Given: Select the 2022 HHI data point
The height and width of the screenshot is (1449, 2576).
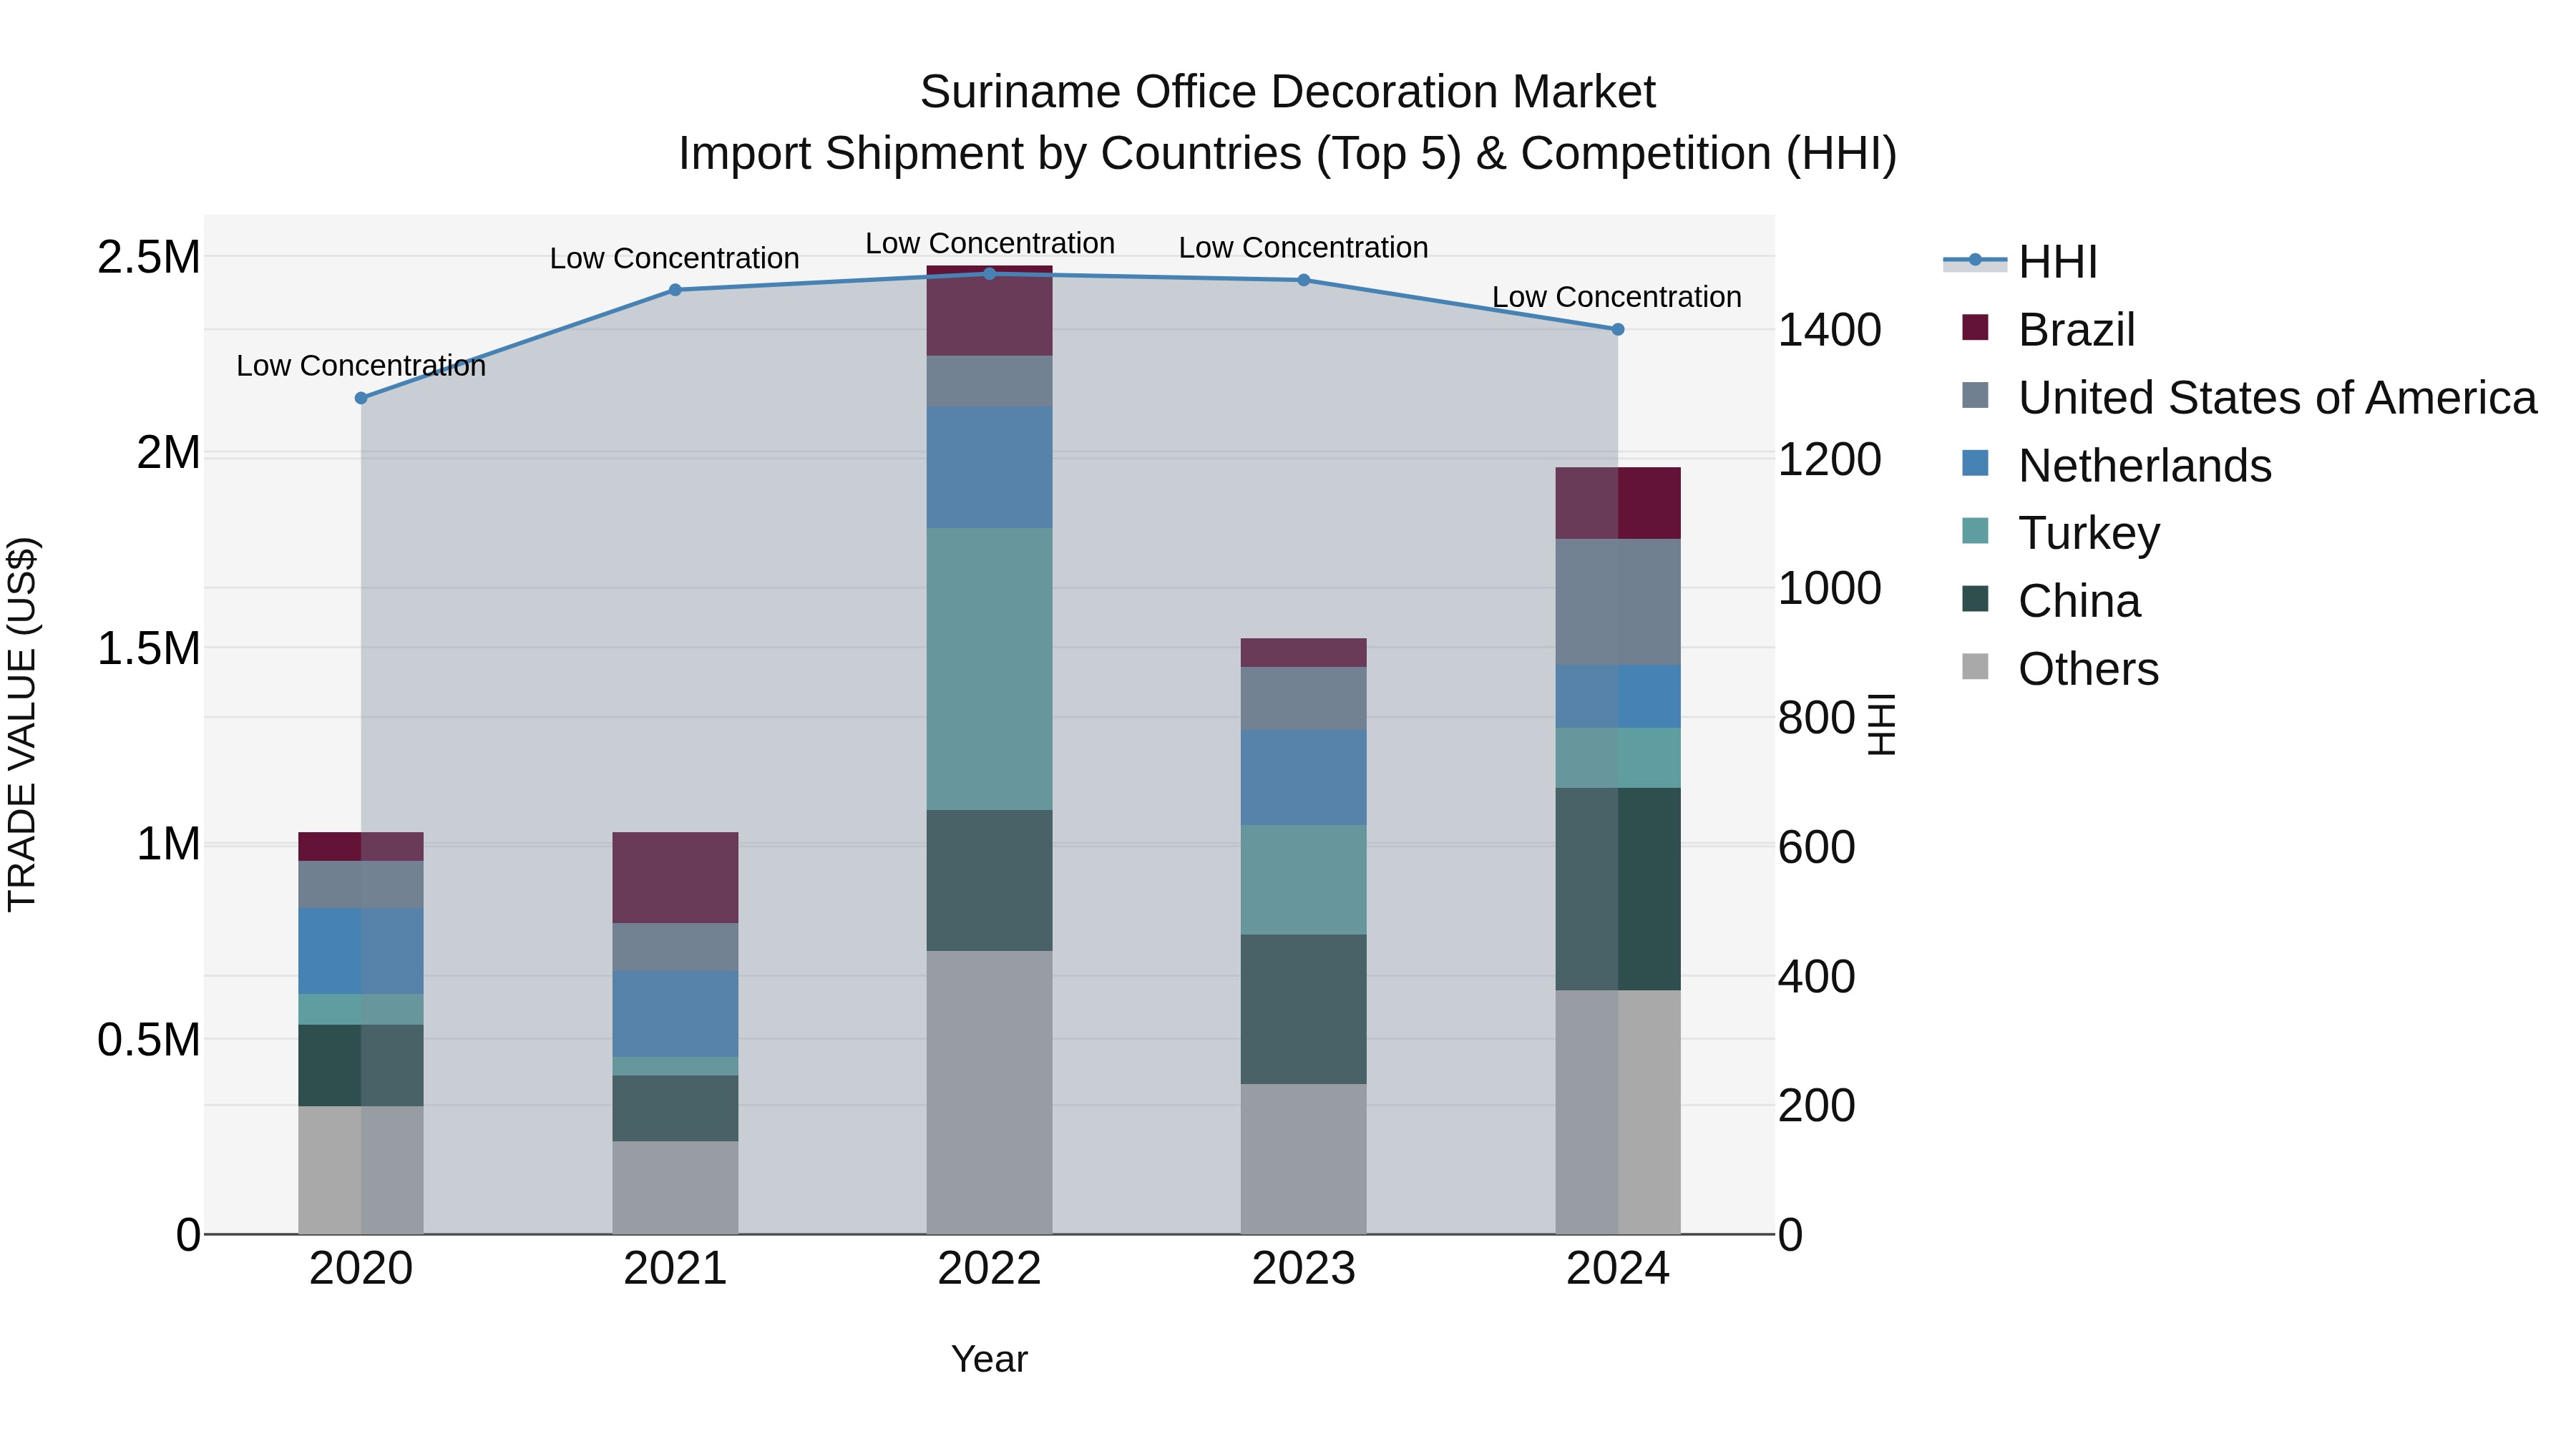Looking at the screenshot, I should (x=990, y=274).
